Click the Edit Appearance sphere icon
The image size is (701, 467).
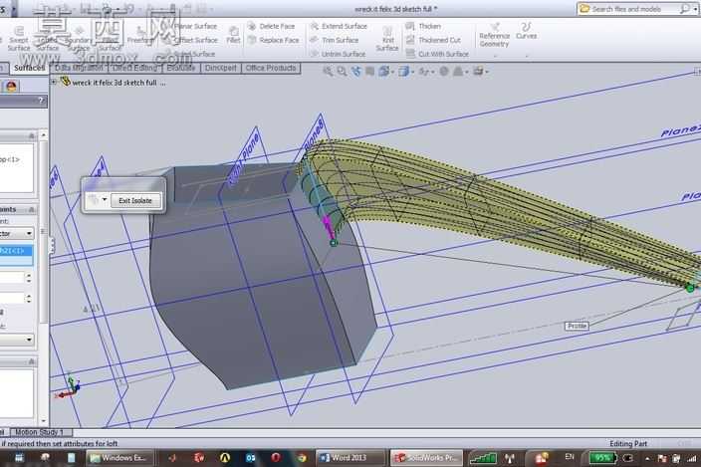point(444,71)
